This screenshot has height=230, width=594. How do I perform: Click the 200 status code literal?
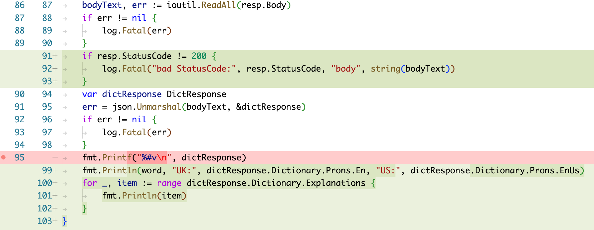[x=199, y=56]
